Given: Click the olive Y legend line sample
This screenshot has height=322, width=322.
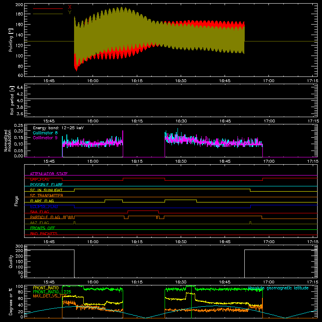Looking at the screenshot, I should tap(48, 14).
